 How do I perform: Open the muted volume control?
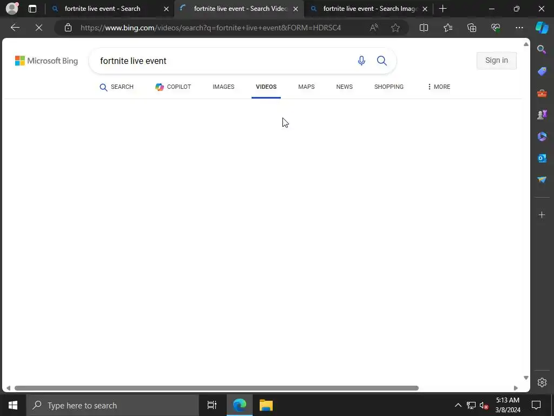coord(484,405)
